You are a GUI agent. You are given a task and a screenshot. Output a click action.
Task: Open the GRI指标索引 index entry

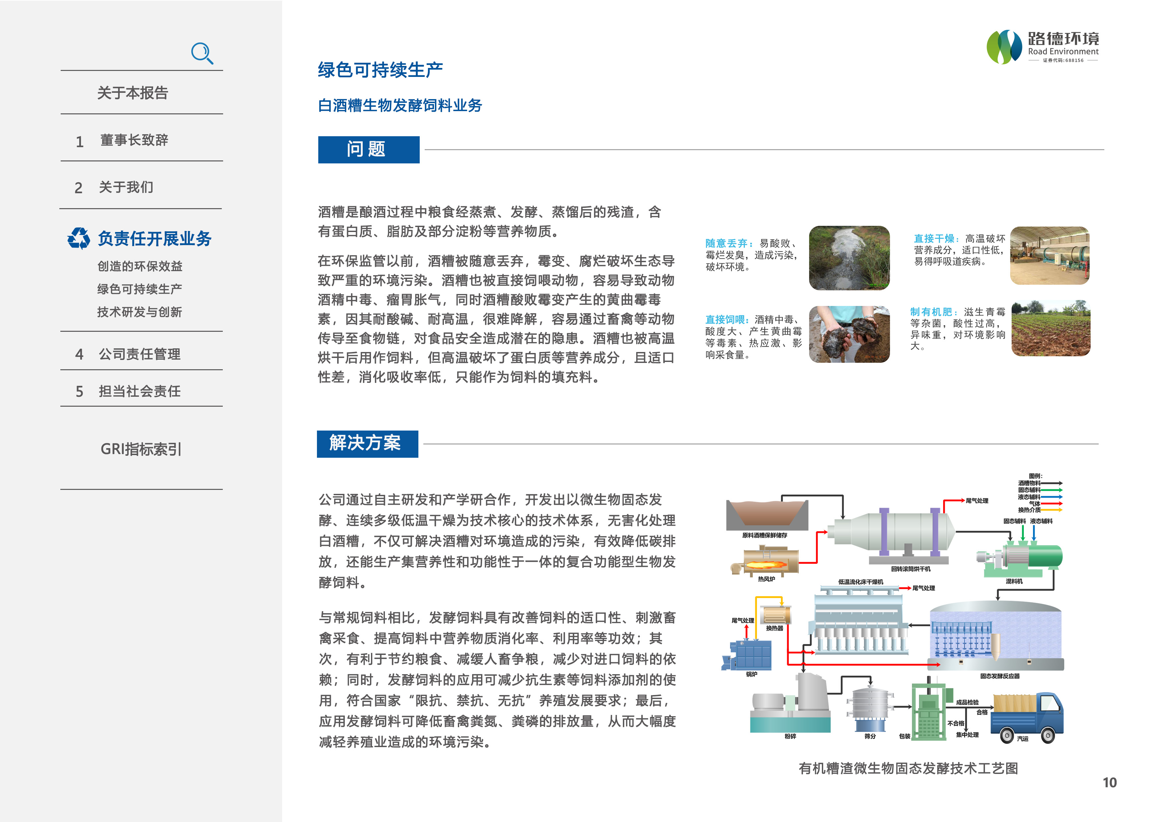141,449
